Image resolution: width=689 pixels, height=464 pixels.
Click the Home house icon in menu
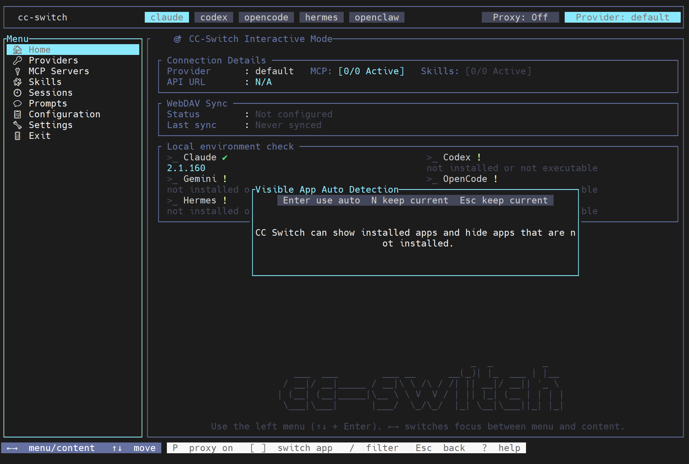[17, 50]
